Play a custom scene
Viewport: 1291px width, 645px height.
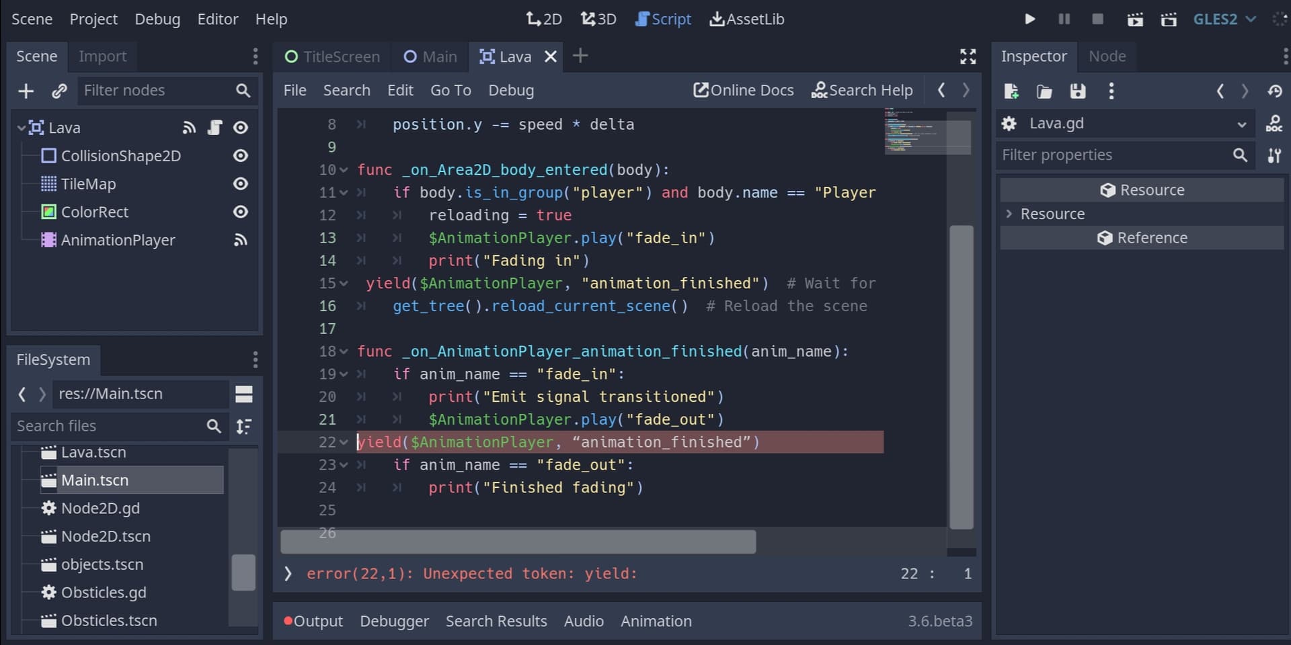click(x=1169, y=19)
